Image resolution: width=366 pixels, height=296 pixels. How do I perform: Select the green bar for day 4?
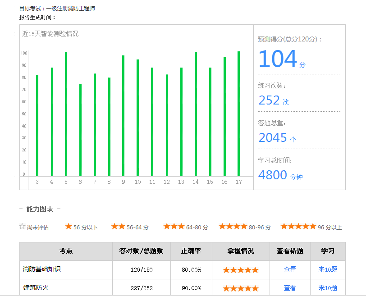[x=52, y=122]
